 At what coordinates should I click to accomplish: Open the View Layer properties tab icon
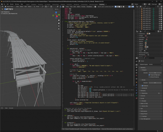(136, 70)
